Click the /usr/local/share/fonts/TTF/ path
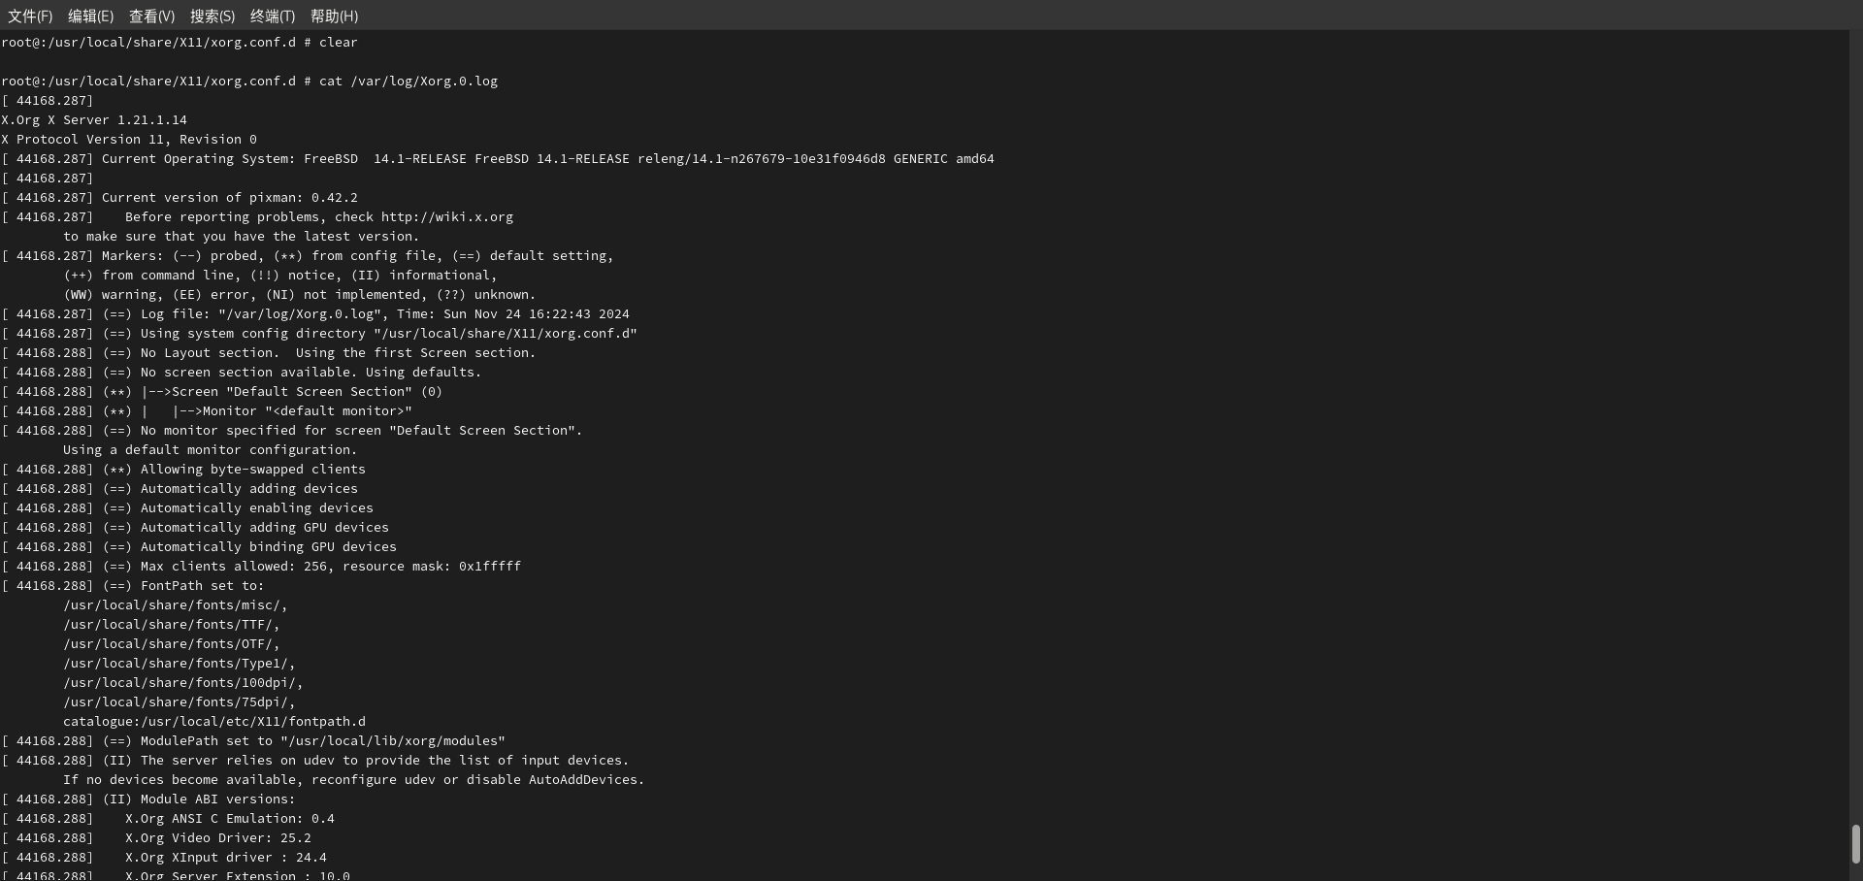 171,625
